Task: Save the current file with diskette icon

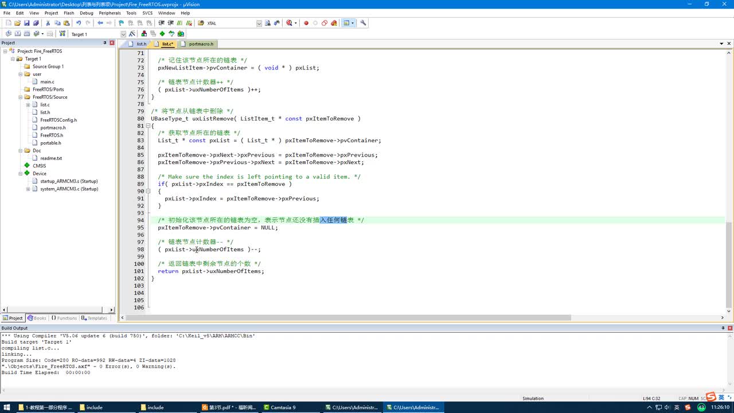Action: 26,23
